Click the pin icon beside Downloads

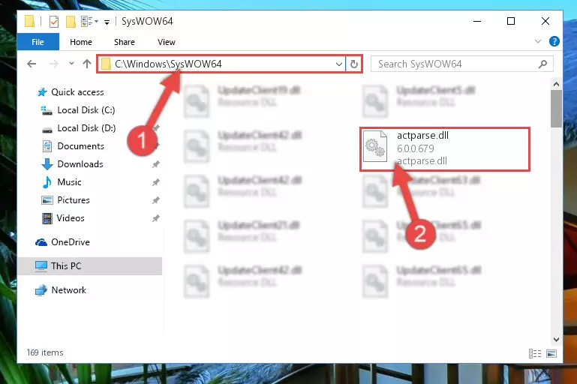pyautogui.click(x=156, y=164)
